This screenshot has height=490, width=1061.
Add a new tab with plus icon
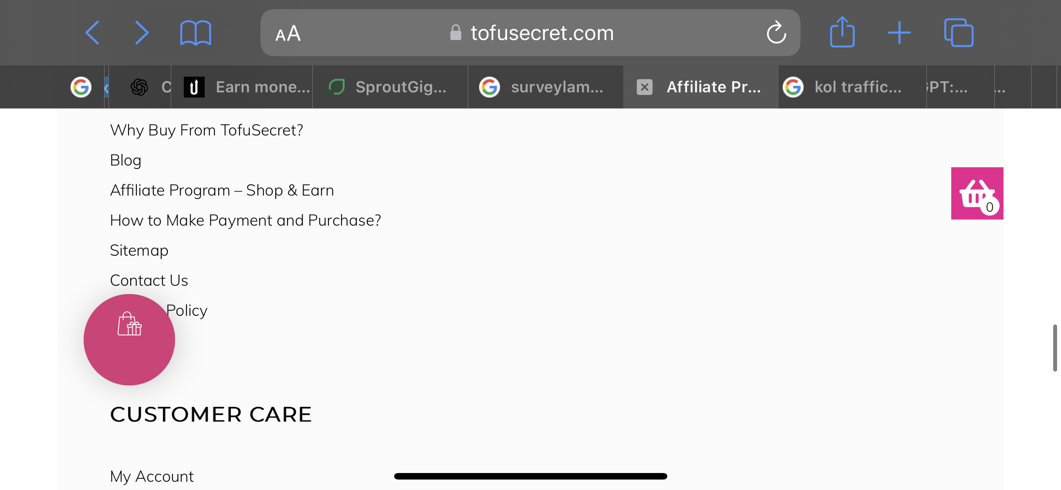click(x=899, y=33)
